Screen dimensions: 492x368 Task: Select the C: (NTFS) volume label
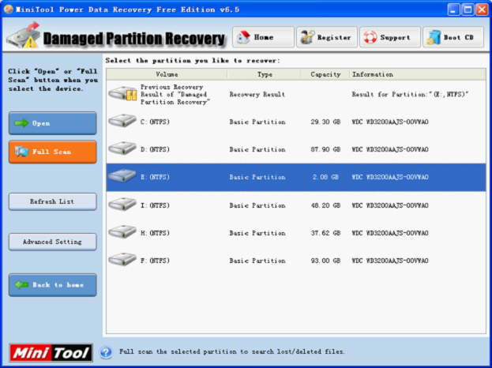155,122
